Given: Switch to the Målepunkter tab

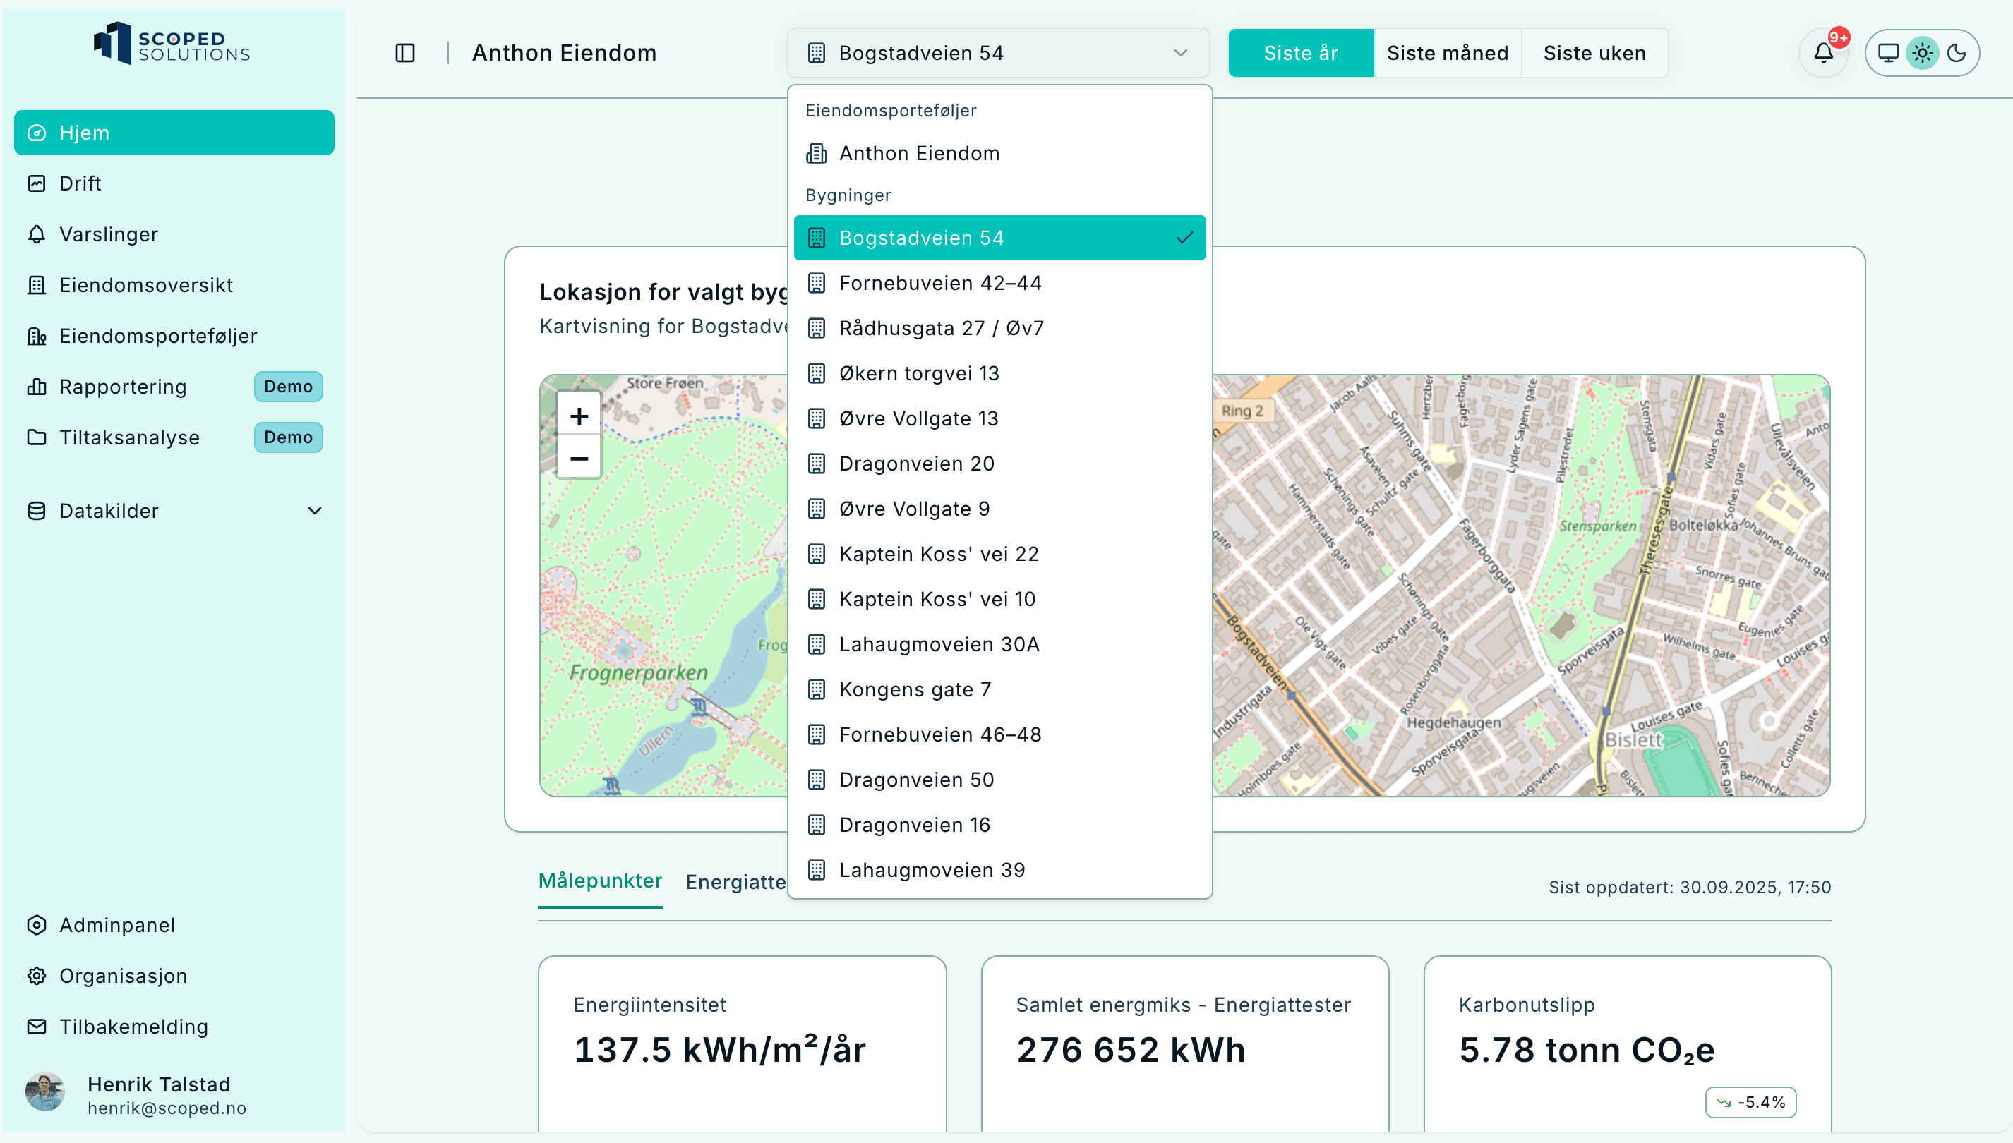Looking at the screenshot, I should point(600,881).
